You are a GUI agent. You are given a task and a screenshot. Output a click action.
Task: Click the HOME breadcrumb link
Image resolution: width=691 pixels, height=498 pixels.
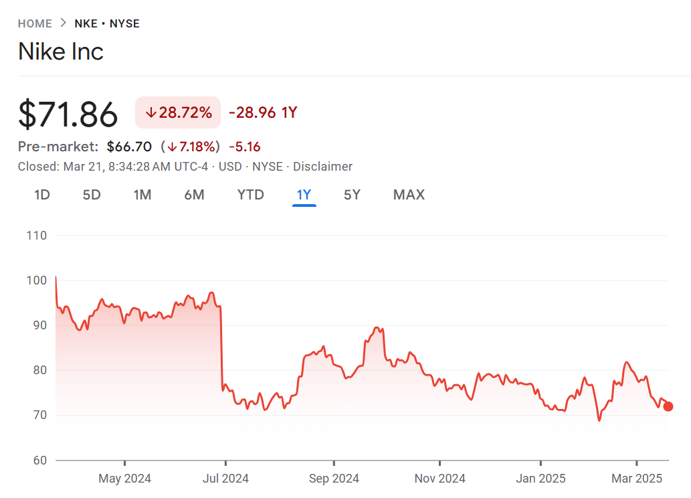35,23
